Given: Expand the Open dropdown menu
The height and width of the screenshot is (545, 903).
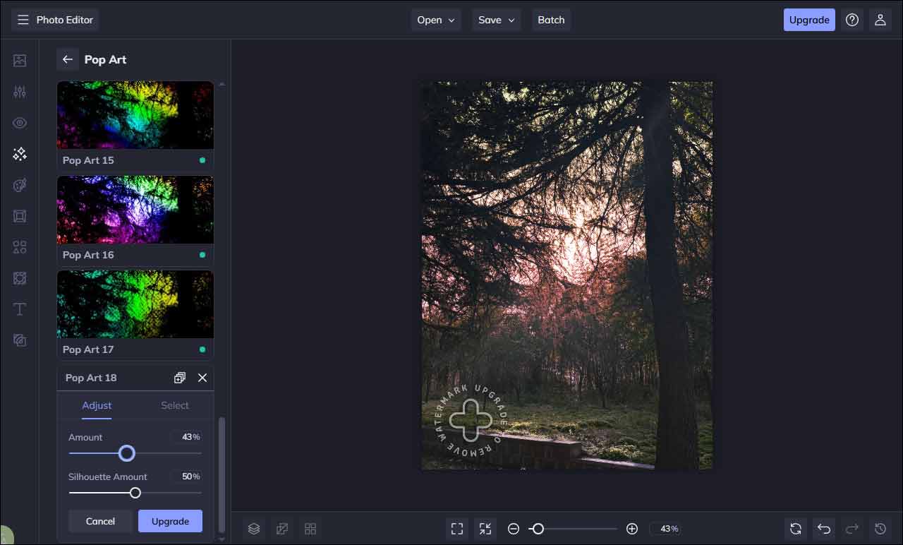Looking at the screenshot, I should (435, 20).
